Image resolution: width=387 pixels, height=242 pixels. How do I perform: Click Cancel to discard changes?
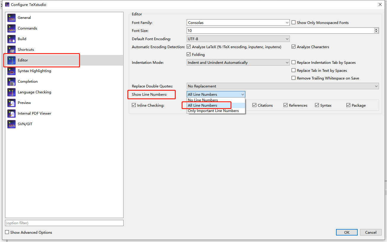click(371, 232)
